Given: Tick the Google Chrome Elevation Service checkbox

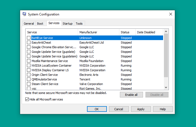Looking at the screenshot, I should pos(29,47).
